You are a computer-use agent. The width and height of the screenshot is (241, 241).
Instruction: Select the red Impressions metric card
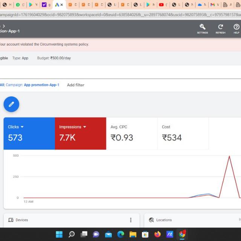(81, 133)
